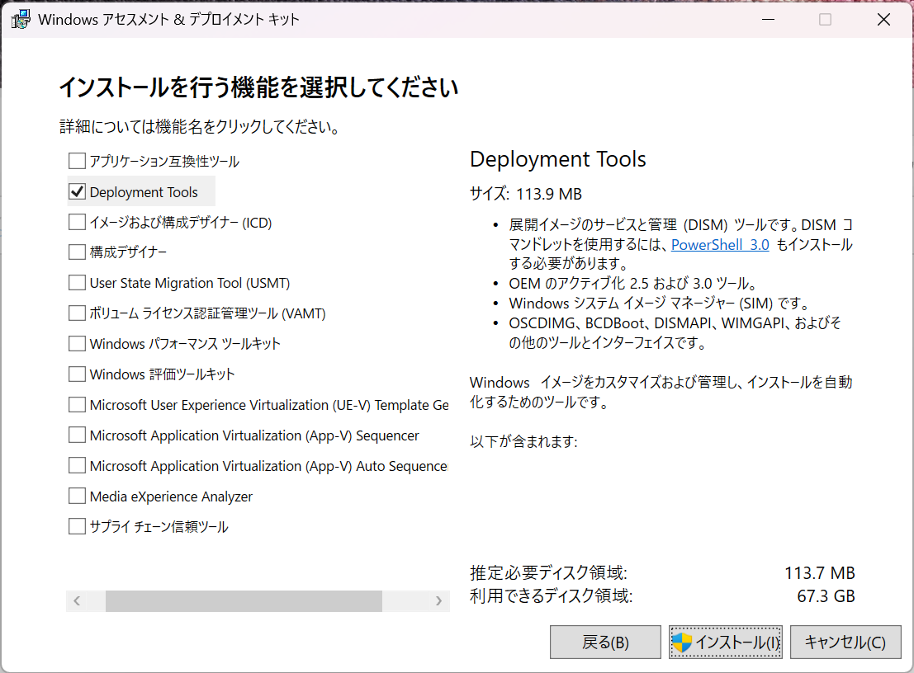914x673 pixels.
Task: Tick the 構成デザイナー checkbox
Action: (x=77, y=252)
